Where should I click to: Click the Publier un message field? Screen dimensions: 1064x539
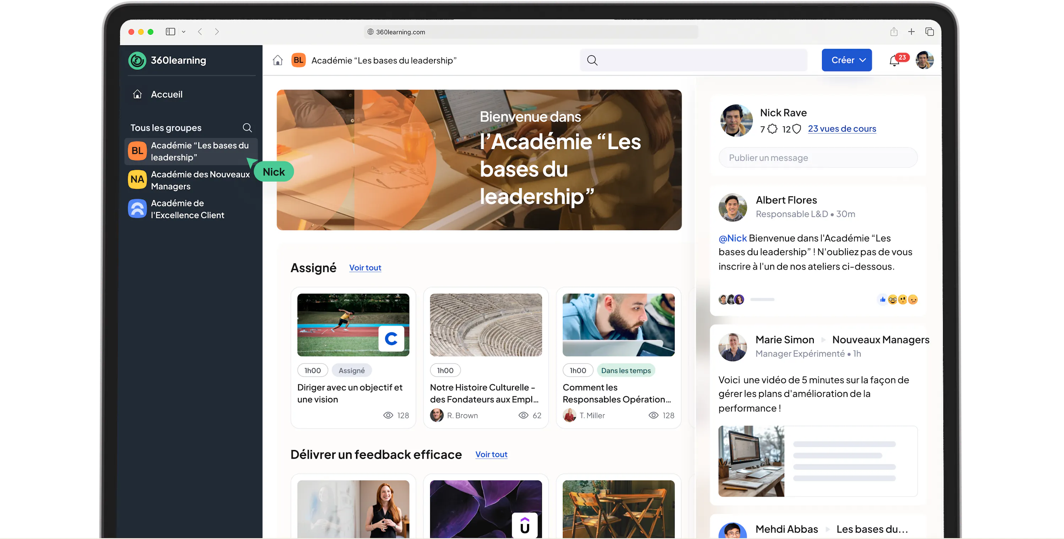[x=818, y=158]
